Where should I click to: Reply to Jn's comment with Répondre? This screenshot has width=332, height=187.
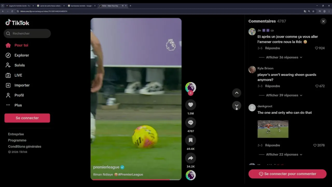pyautogui.click(x=272, y=48)
